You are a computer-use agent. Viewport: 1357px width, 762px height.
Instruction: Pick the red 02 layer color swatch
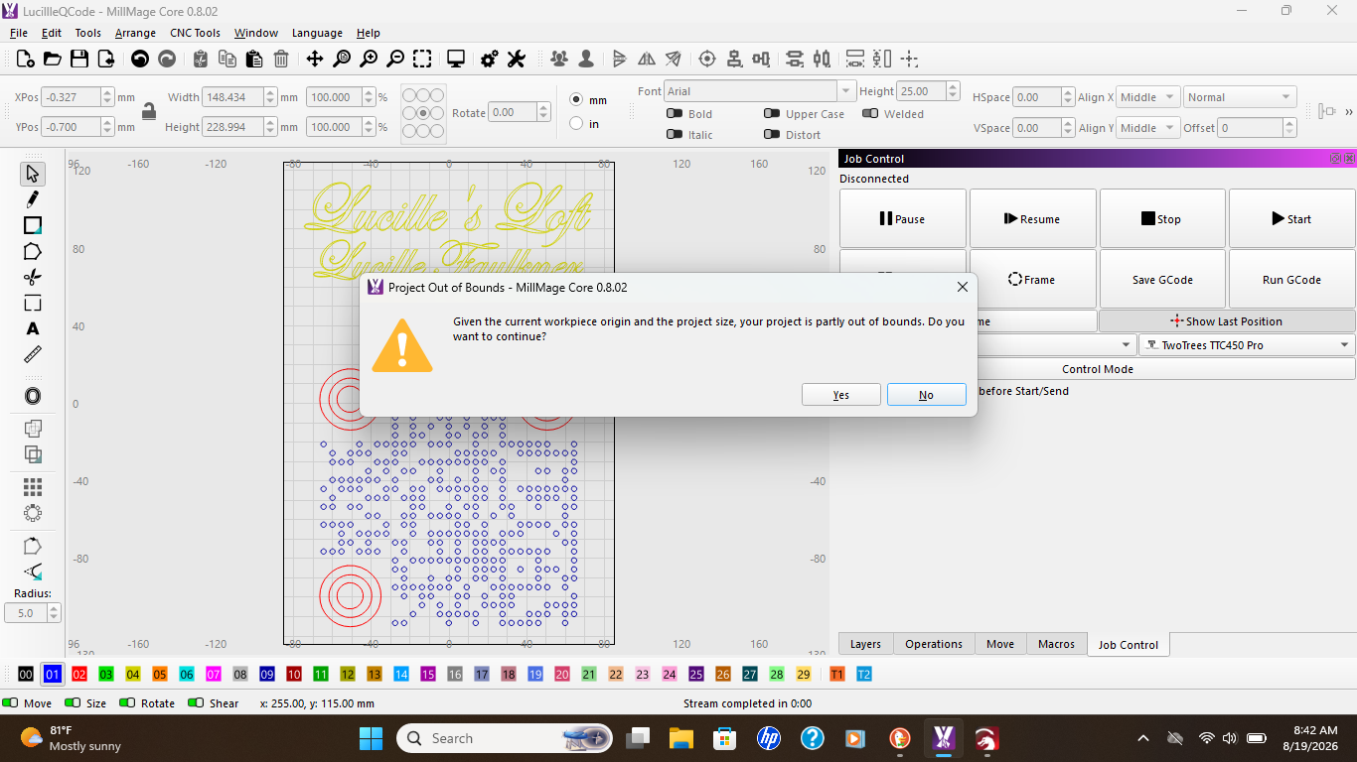[79, 674]
